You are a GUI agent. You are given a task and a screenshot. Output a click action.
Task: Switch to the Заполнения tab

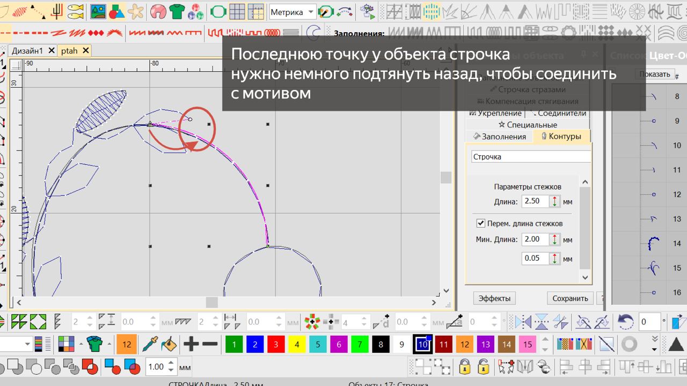point(499,137)
